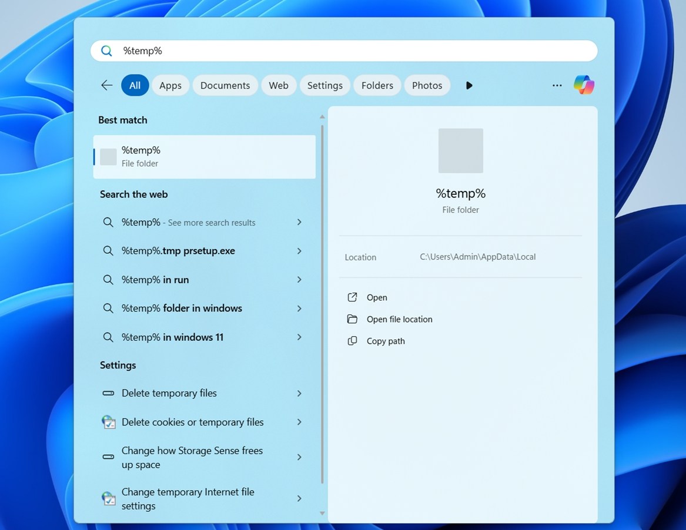
Task: Click the Delete cookies control panel icon
Action: point(108,422)
